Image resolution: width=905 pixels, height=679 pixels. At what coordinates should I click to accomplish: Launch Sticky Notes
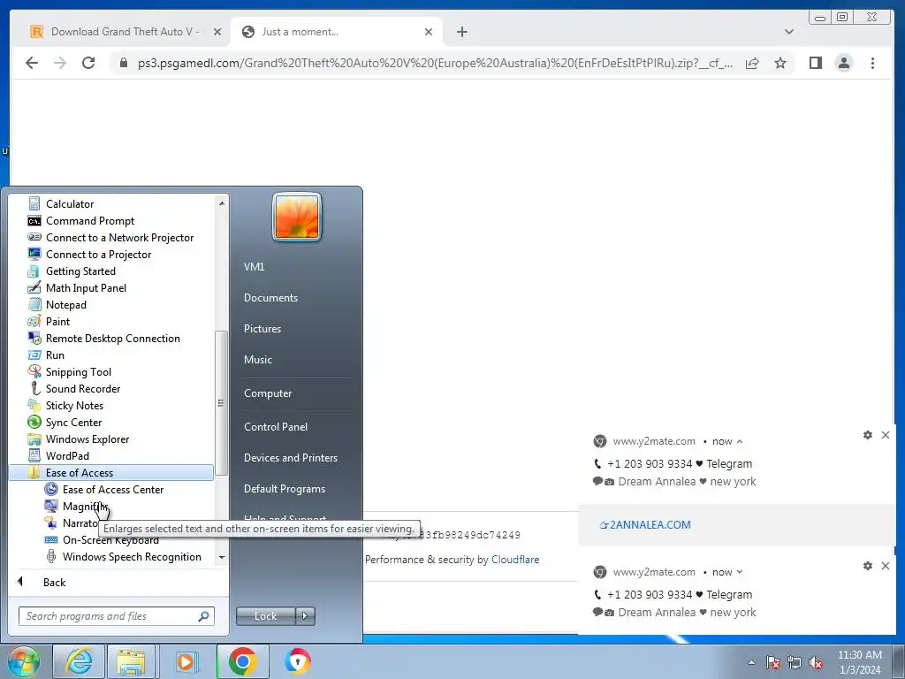click(x=74, y=405)
